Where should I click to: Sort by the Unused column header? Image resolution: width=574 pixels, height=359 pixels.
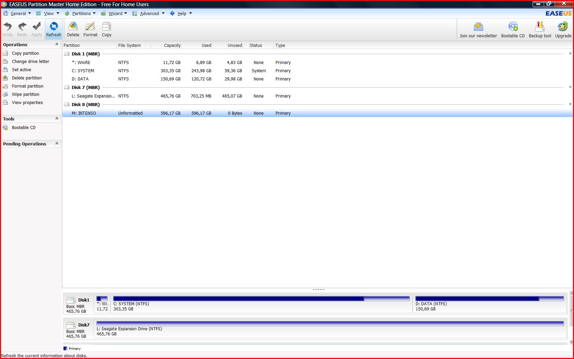[x=228, y=45]
